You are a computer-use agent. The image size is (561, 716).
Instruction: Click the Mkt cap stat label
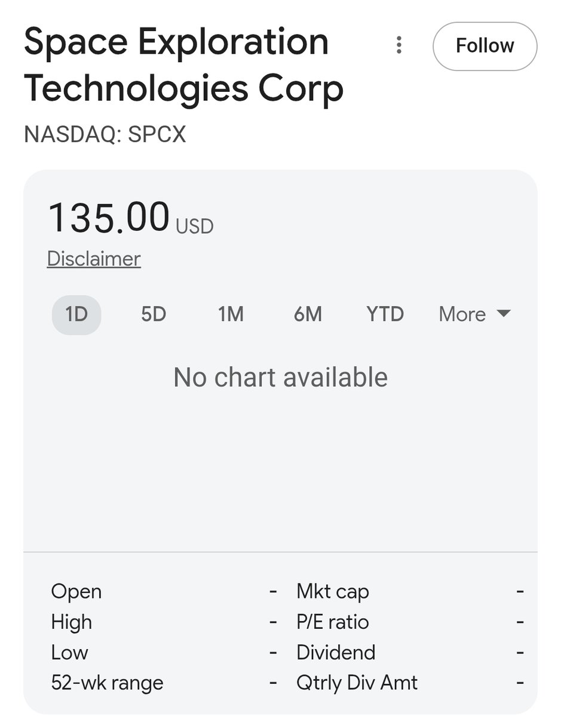point(333,592)
